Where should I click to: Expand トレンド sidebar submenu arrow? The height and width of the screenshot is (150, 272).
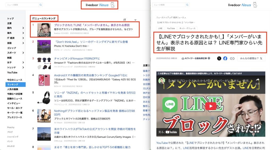click(23, 67)
